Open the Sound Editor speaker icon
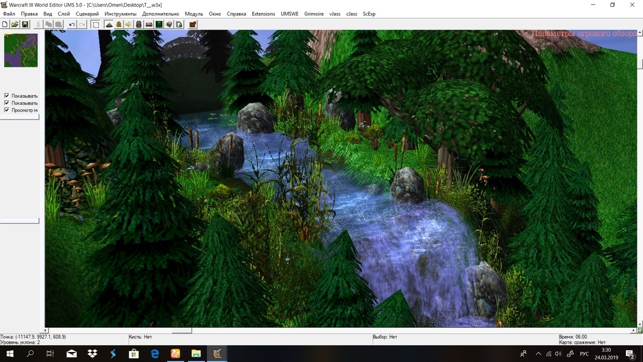643x362 pixels. [x=129, y=24]
